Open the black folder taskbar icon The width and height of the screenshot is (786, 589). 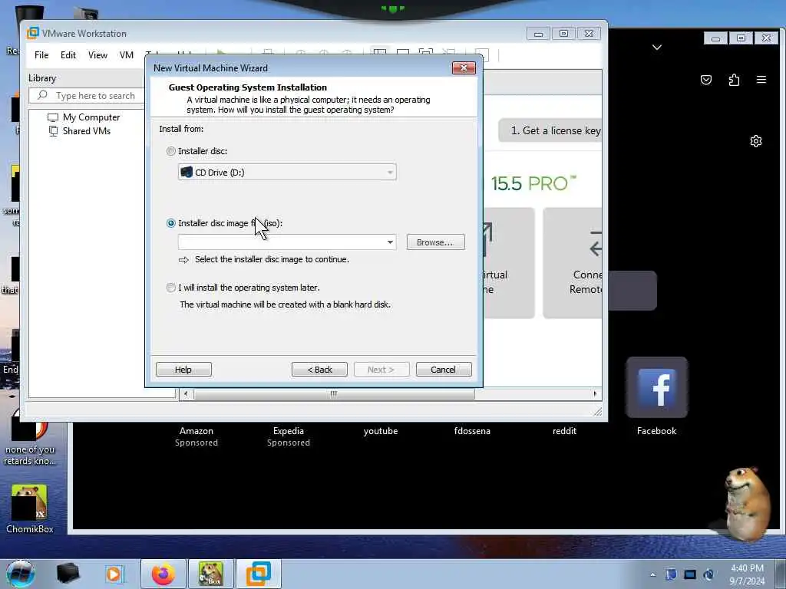pyautogui.click(x=68, y=574)
